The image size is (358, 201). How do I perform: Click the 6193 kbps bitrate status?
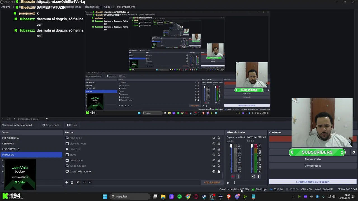click(259, 189)
